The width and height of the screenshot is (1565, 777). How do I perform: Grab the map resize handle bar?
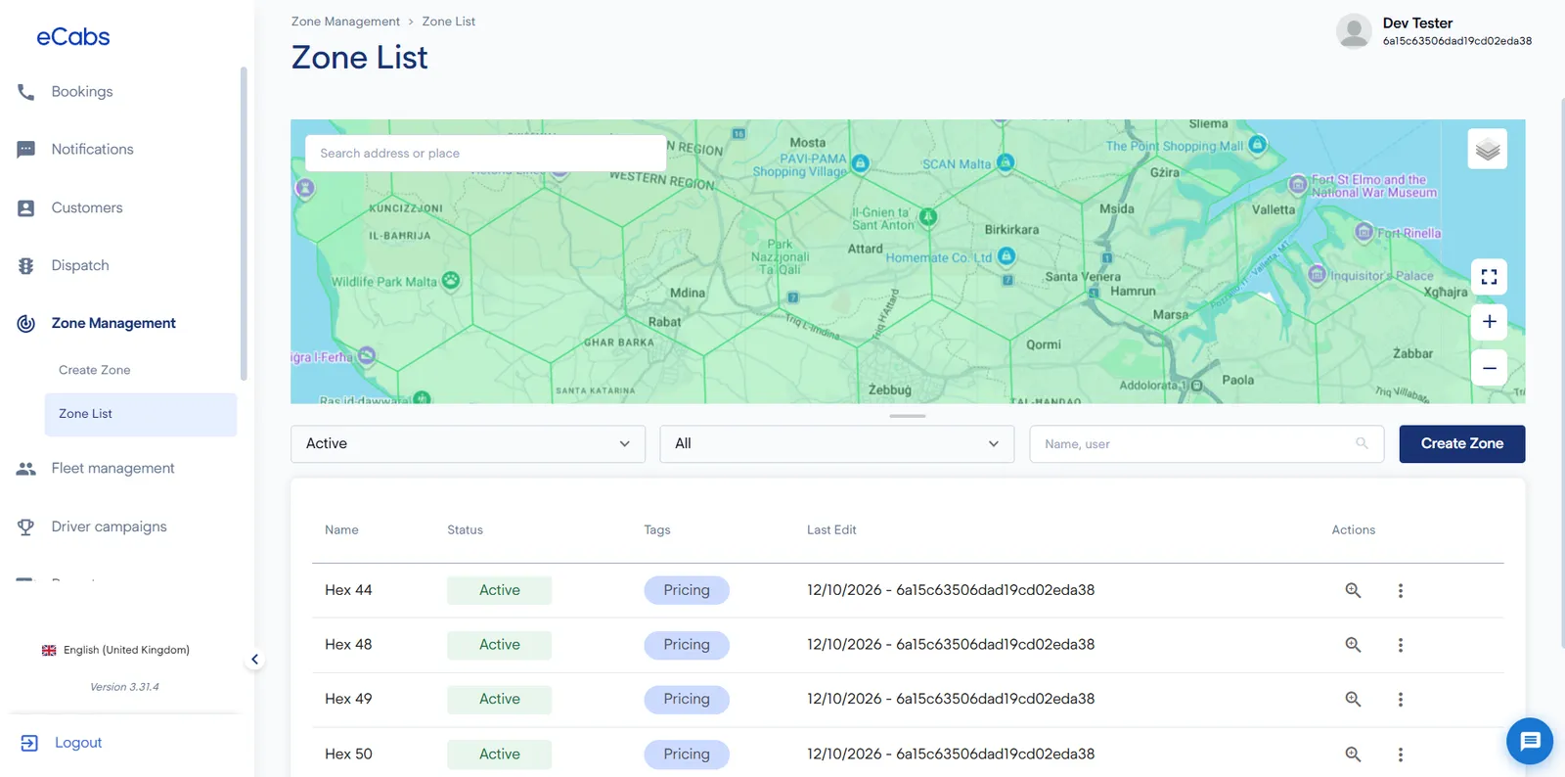click(x=908, y=416)
